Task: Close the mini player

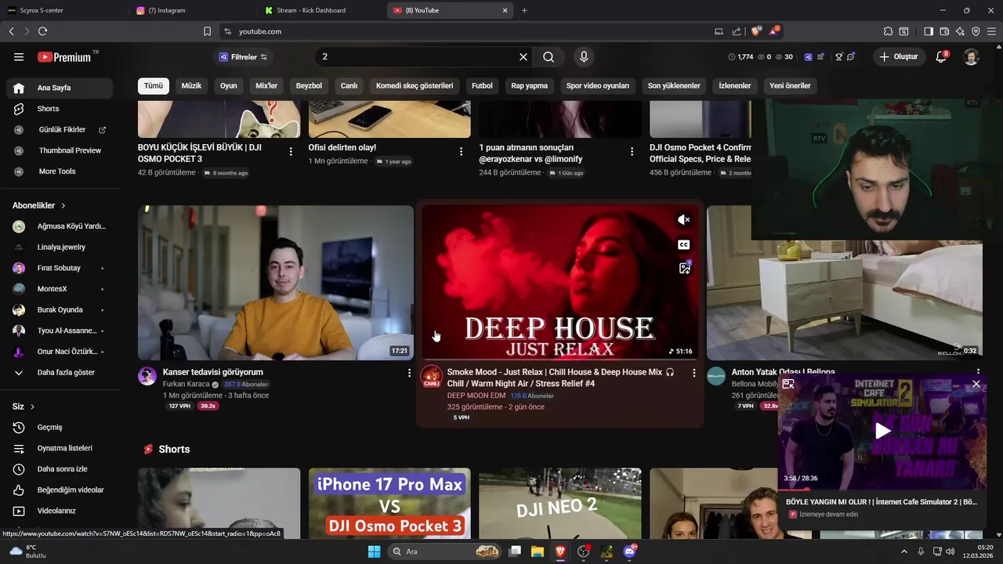Action: pyautogui.click(x=976, y=384)
